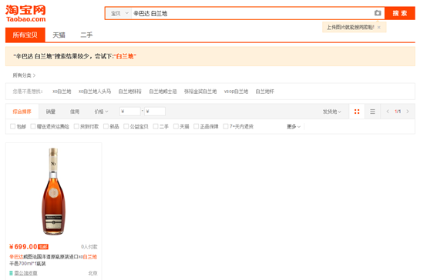427x280 pixels.
Task: Open the 价格 sort dropdown
Action: 101,112
